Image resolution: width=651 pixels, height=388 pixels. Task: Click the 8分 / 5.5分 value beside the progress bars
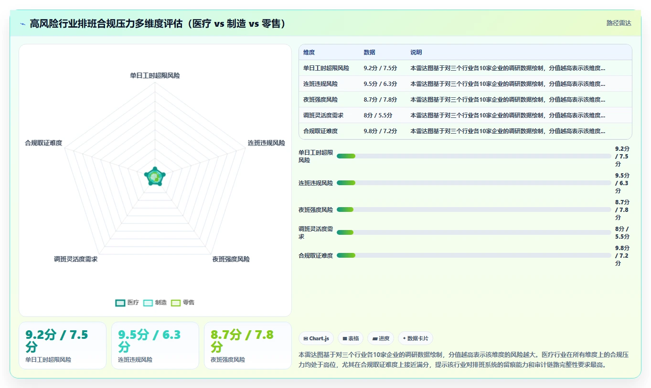[x=622, y=232]
